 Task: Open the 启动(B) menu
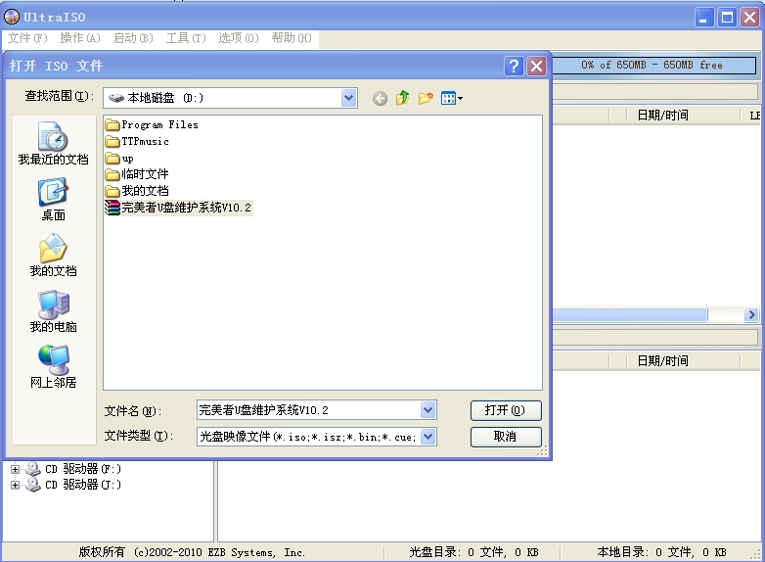pos(133,38)
